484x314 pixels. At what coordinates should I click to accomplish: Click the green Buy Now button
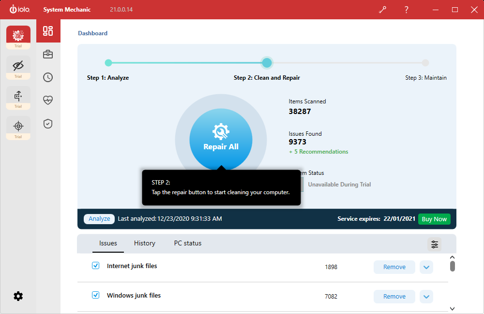tap(434, 219)
